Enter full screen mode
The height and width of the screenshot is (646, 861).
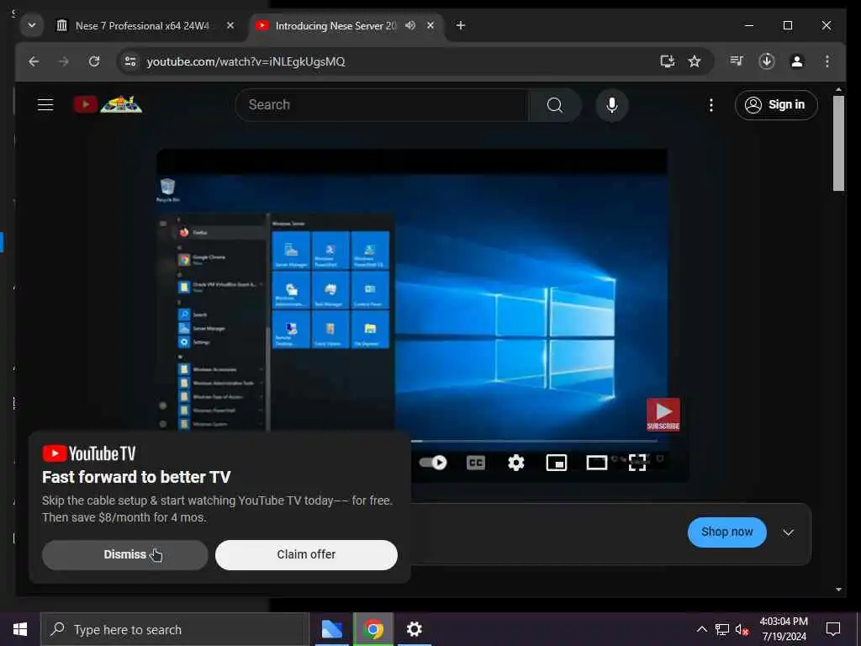coord(637,463)
